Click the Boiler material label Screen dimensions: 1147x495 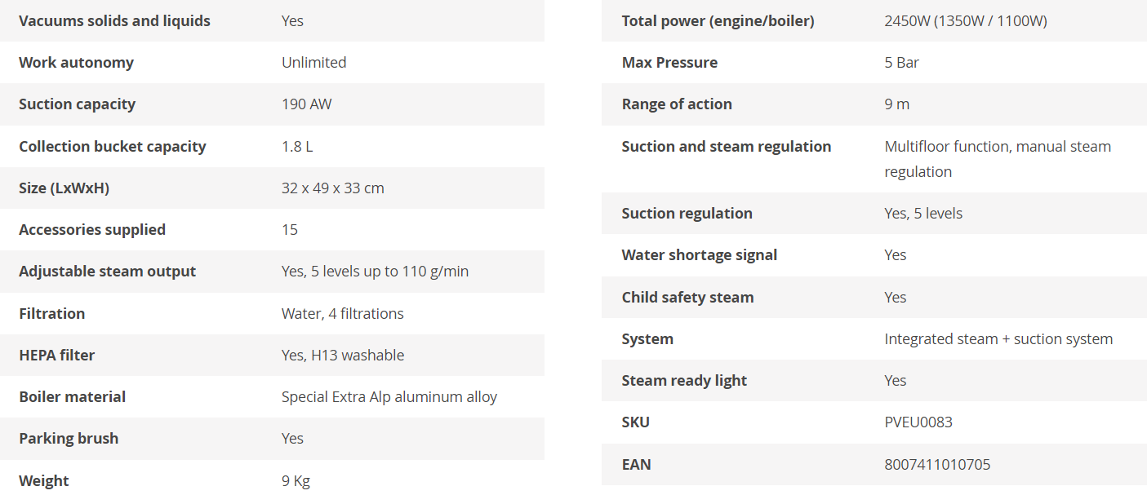click(72, 397)
